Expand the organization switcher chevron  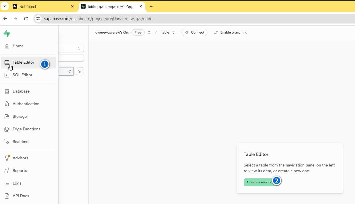(149, 33)
